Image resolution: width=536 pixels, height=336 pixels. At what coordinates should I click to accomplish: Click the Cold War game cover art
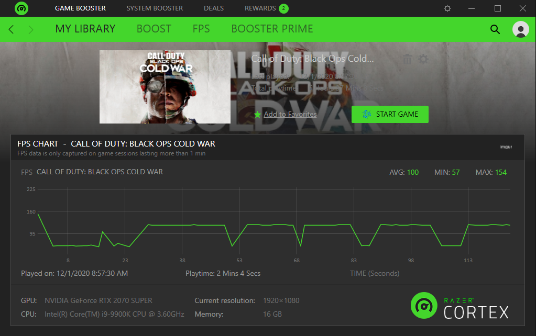point(165,87)
